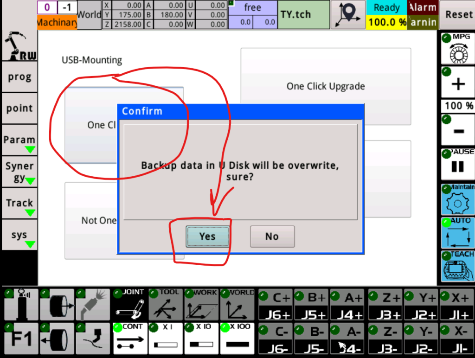Click the Maintain gear icon
Screen dimensions: 475x358
457,199
